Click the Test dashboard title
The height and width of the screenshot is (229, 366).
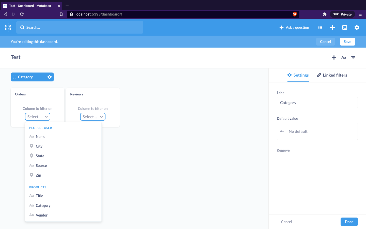pos(16,57)
